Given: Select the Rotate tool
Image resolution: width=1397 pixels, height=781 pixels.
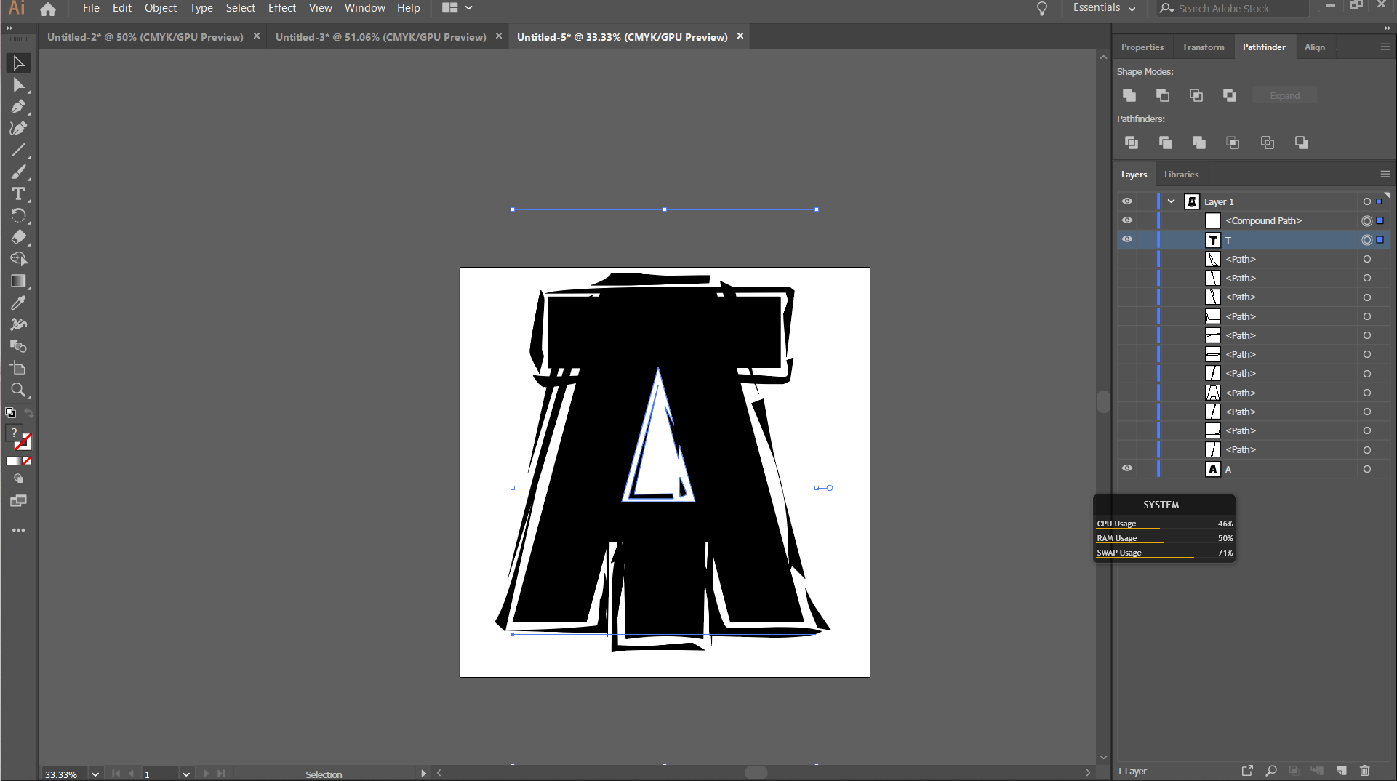Looking at the screenshot, I should pyautogui.click(x=19, y=216).
